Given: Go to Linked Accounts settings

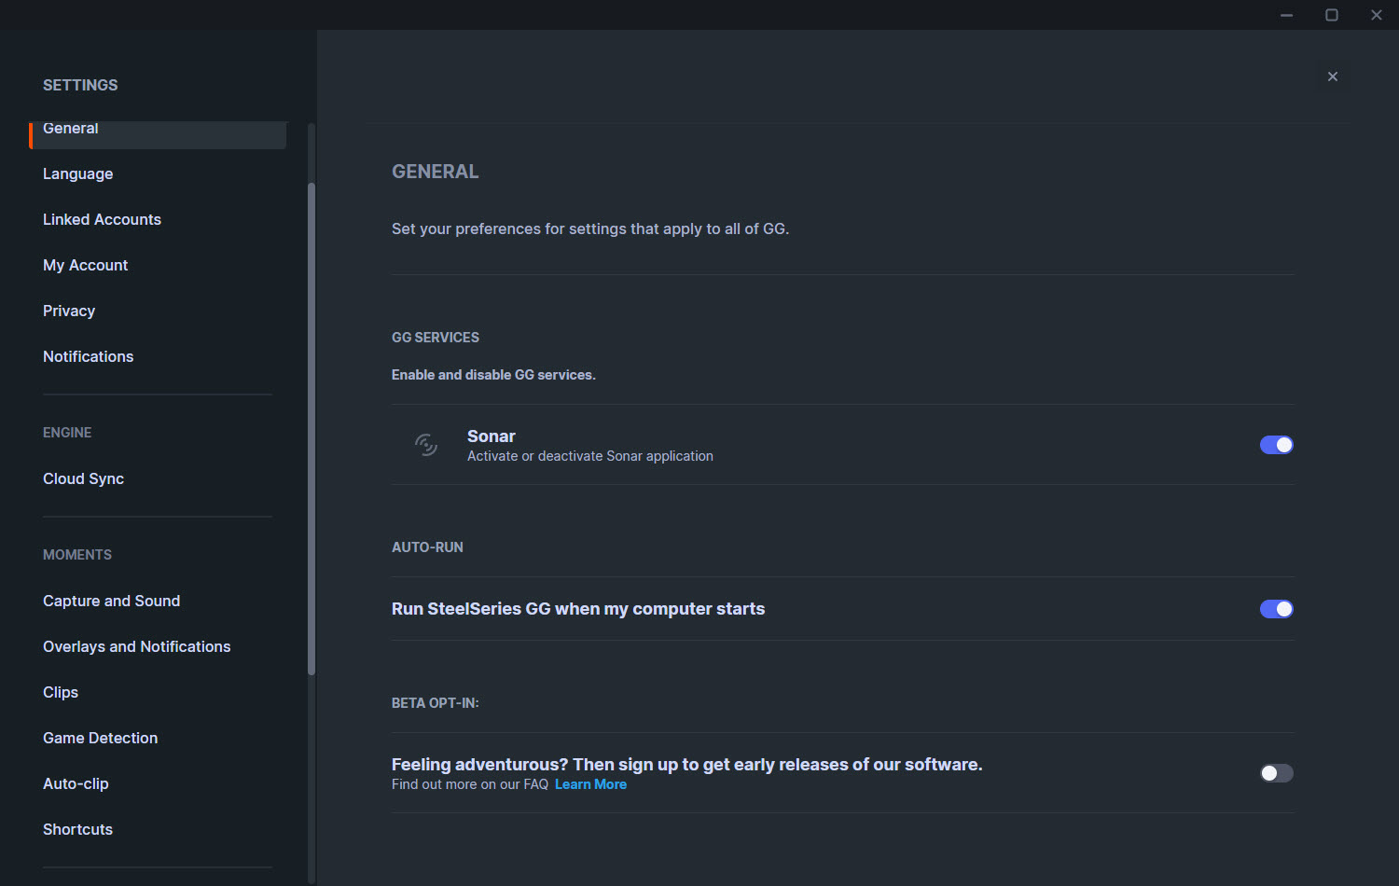Looking at the screenshot, I should 102,219.
